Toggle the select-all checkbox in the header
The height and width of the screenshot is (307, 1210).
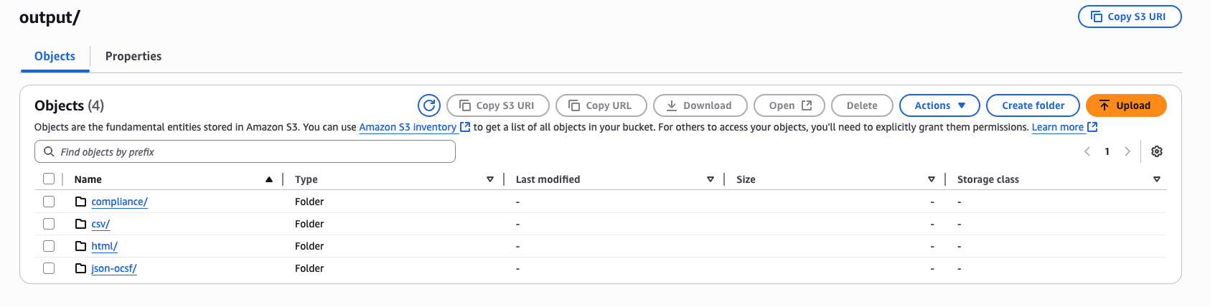[x=49, y=179]
